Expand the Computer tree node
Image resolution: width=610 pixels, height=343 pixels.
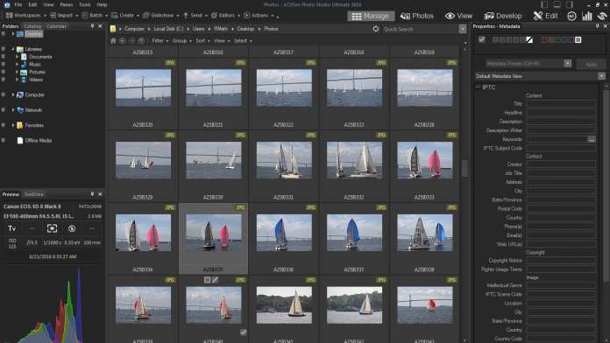point(13,94)
